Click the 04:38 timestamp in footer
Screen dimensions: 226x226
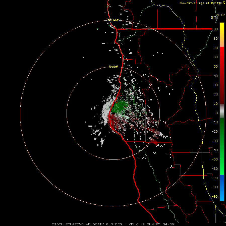[x=168, y=224]
